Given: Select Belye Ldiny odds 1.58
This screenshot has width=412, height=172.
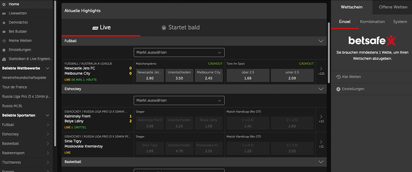Looking at the screenshot, I should pyautogui.click(x=209, y=123).
